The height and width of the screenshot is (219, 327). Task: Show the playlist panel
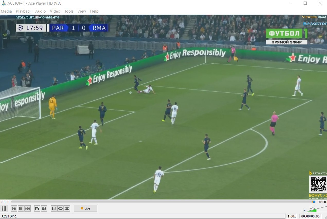[54, 208]
